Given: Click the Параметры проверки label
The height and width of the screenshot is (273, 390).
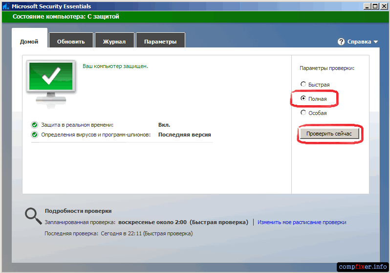Looking at the screenshot, I should (x=327, y=68).
